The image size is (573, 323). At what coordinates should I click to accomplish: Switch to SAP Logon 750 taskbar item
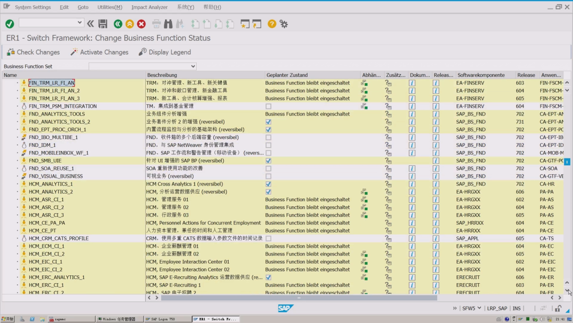167,319
